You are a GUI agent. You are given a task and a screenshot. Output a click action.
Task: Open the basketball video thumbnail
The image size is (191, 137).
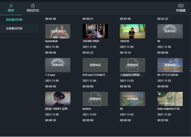click(58, 31)
